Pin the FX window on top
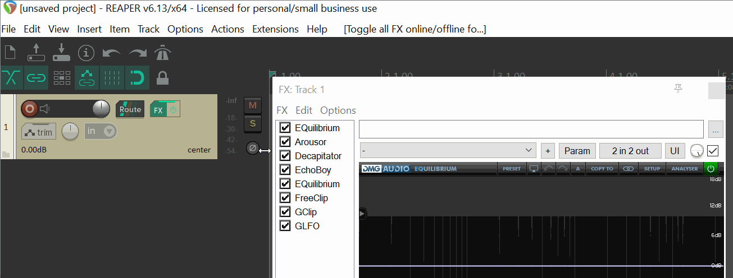The image size is (733, 278). [679, 89]
